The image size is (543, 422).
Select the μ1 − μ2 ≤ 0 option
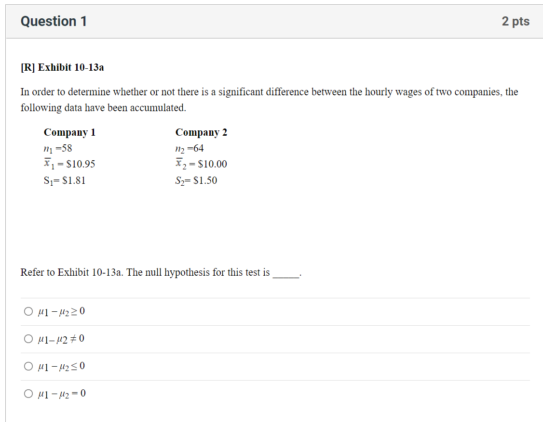pyautogui.click(x=28, y=366)
